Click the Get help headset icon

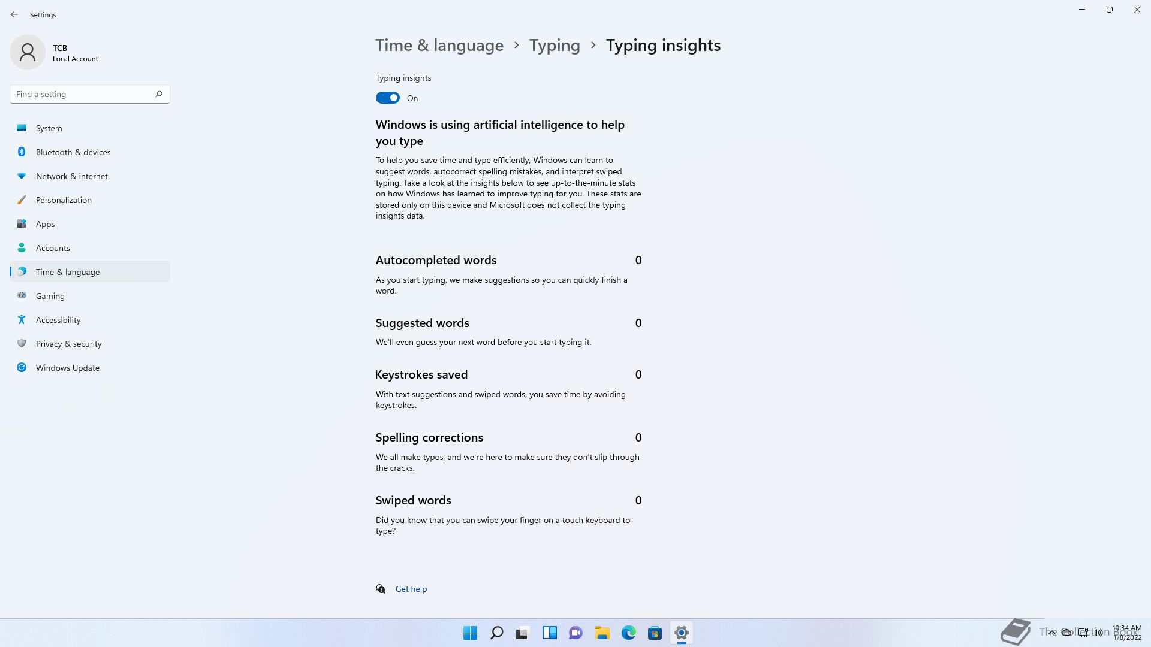pos(381,589)
